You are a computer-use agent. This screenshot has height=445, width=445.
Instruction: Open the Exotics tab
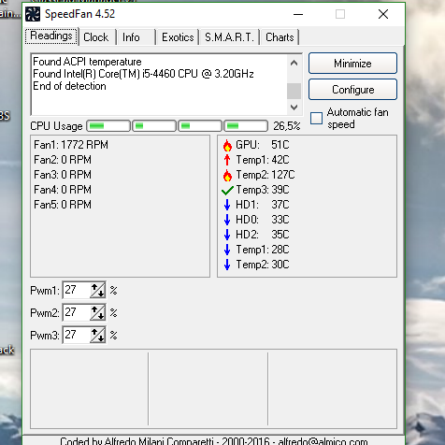[178, 37]
